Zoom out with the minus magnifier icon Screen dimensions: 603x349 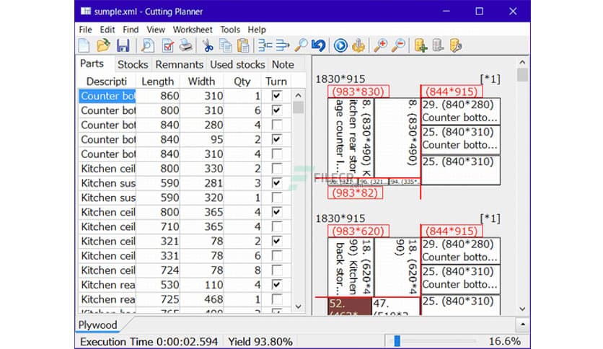pos(398,45)
